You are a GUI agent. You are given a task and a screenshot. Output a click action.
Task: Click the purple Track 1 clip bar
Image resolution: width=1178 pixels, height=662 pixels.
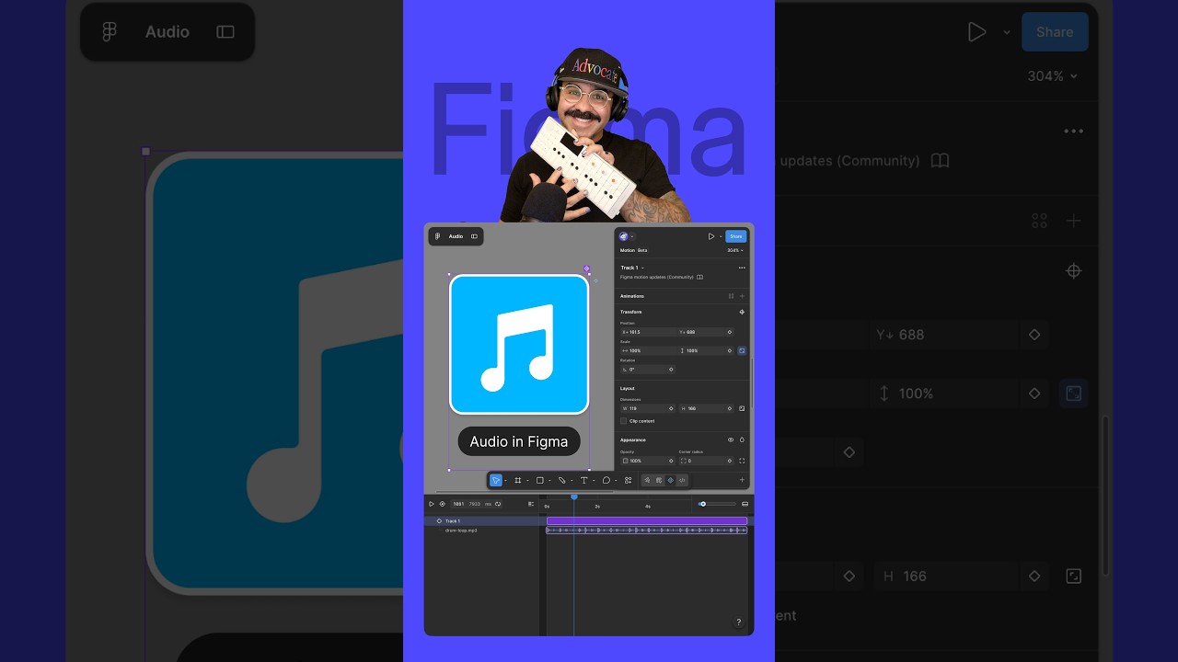[647, 520]
